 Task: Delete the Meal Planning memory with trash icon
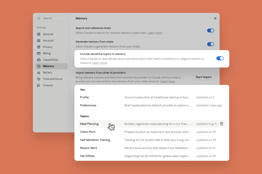click(x=222, y=124)
